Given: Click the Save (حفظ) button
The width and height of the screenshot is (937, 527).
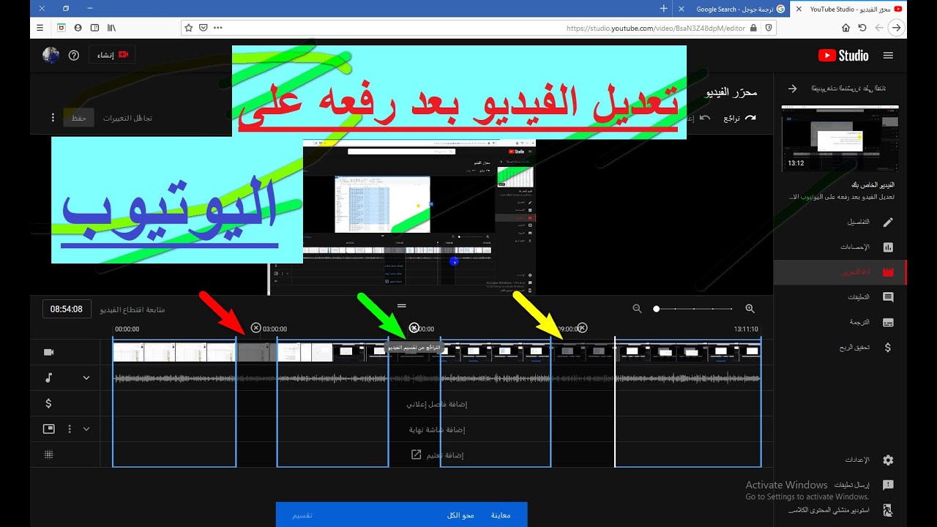Looking at the screenshot, I should (78, 118).
